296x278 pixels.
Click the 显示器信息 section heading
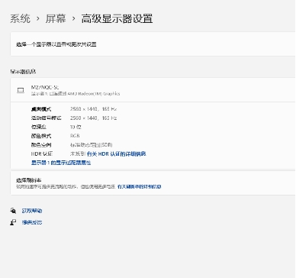point(23,72)
